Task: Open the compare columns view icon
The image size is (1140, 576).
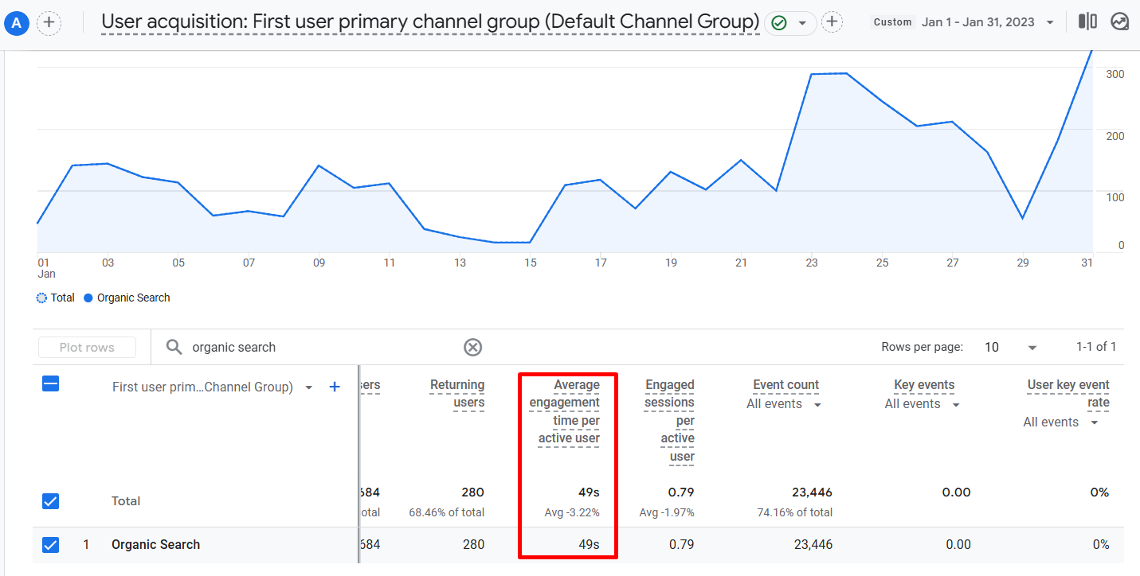Action: [1087, 21]
